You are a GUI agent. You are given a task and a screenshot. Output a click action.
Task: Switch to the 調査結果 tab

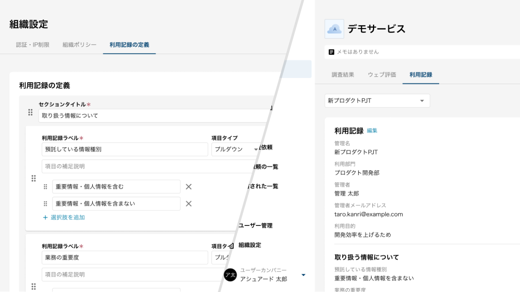(x=342, y=75)
